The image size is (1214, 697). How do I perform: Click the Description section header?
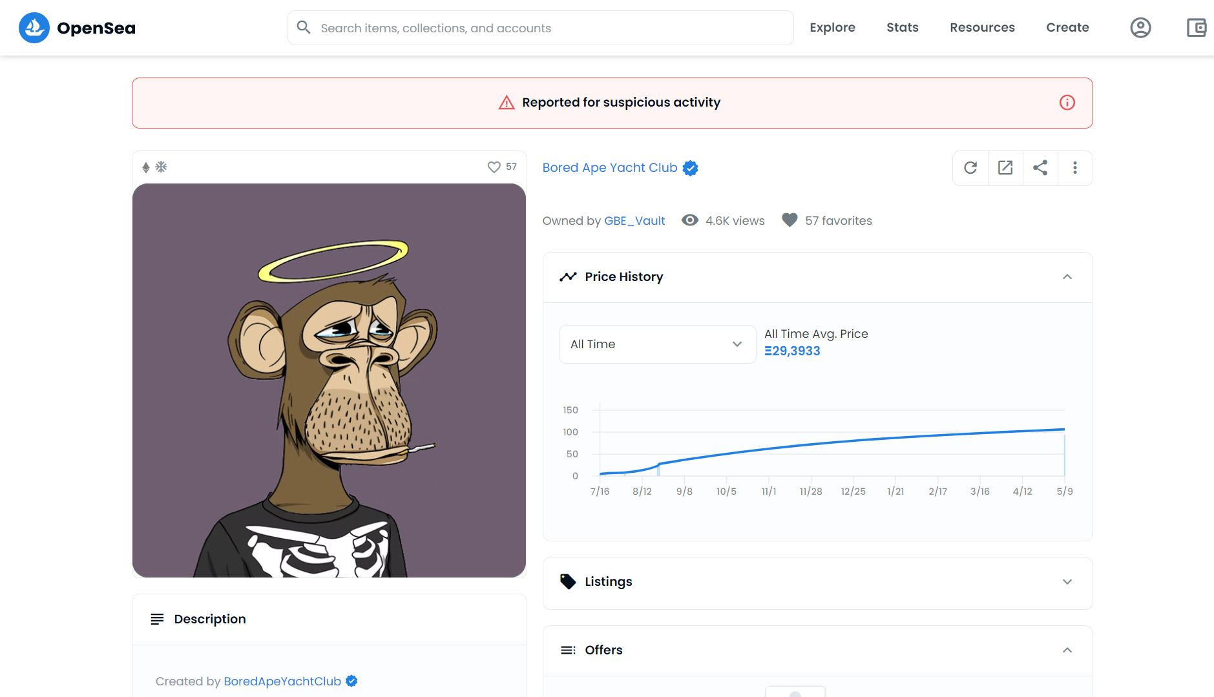coord(329,619)
